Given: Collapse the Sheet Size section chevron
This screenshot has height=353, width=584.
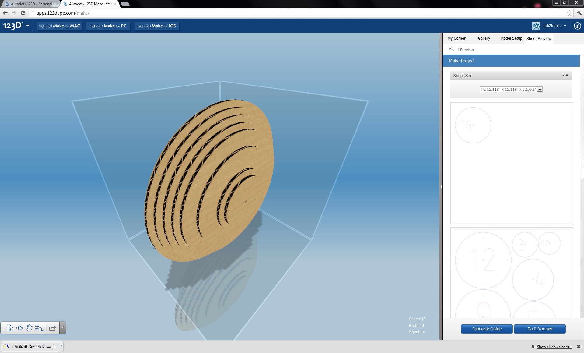Looking at the screenshot, I should pyautogui.click(x=563, y=75).
